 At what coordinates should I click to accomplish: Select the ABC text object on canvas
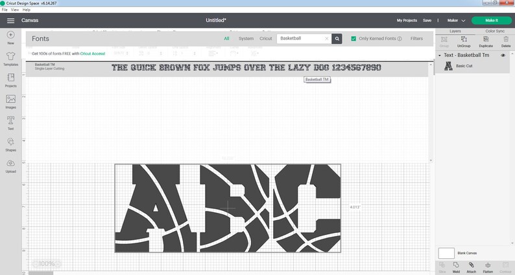pyautogui.click(x=228, y=208)
